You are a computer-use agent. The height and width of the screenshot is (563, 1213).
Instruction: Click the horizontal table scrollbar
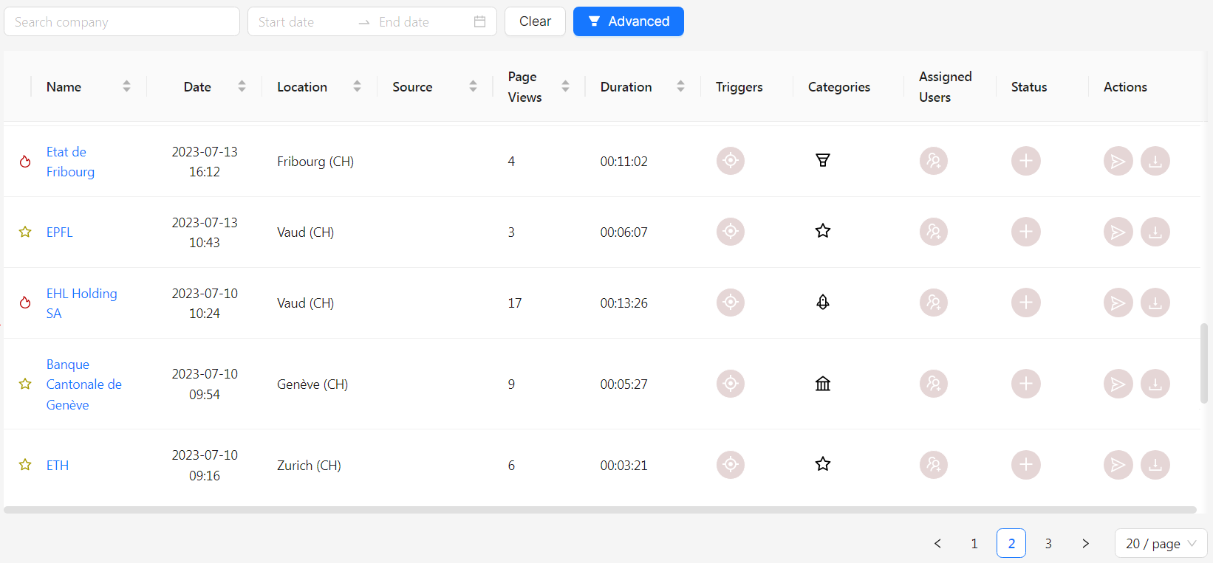pyautogui.click(x=600, y=510)
